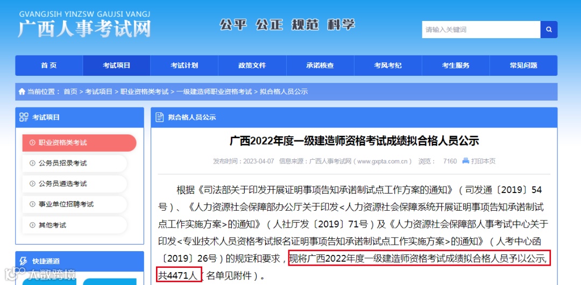The width and height of the screenshot is (581, 285).
Task: Select 事业单位招聘考试 in the sidebar
Action: pyautogui.click(x=74, y=204)
